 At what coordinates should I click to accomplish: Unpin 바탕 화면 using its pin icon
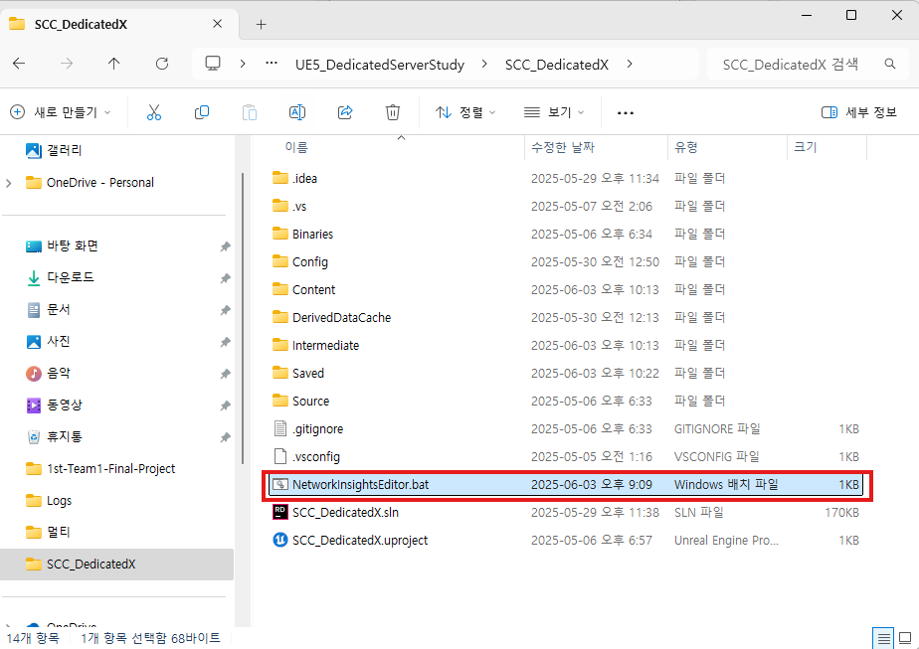tap(225, 246)
